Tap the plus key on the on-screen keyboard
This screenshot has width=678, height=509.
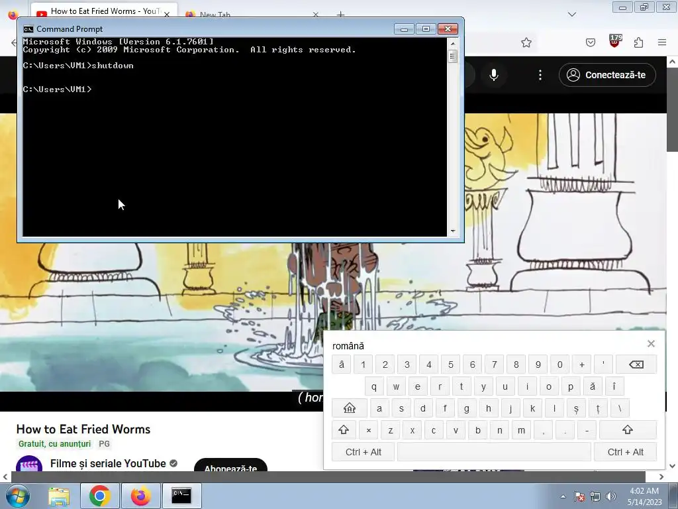tap(581, 365)
